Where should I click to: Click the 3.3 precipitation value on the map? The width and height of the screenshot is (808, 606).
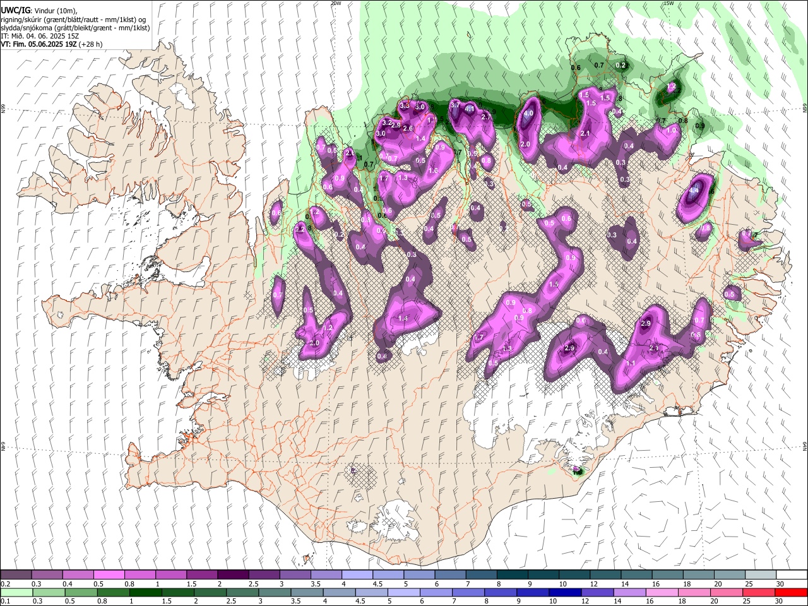(x=405, y=105)
